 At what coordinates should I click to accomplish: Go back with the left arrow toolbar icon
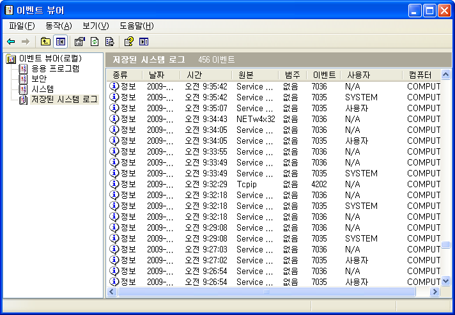point(11,42)
